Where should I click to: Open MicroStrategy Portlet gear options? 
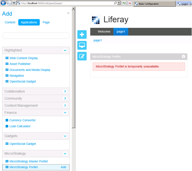click(183, 56)
